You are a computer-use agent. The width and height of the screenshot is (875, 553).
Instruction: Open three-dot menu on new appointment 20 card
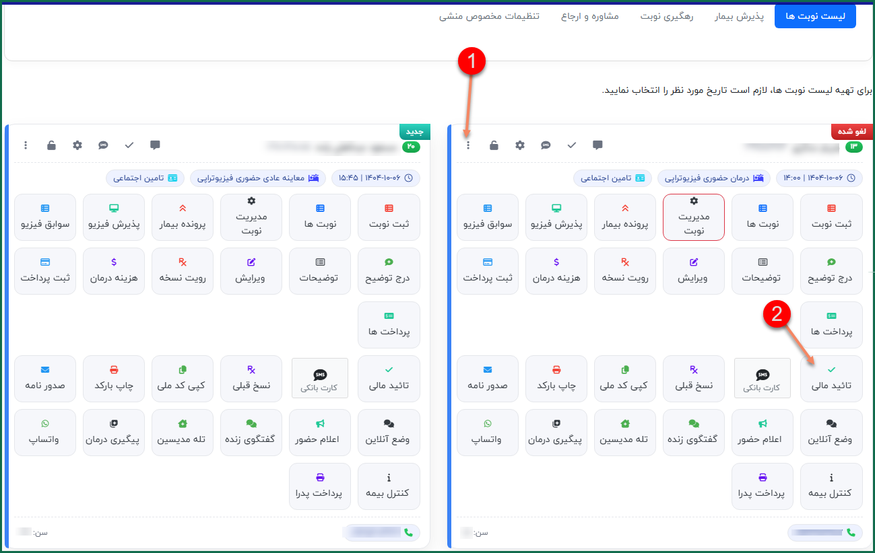[26, 145]
